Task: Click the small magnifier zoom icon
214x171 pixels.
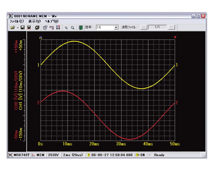Action: pyautogui.click(x=66, y=27)
